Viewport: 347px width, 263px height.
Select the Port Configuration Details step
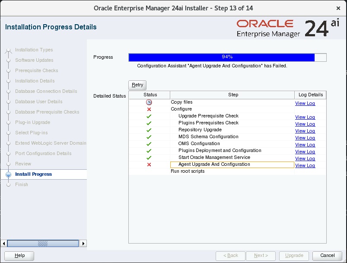[43, 153]
